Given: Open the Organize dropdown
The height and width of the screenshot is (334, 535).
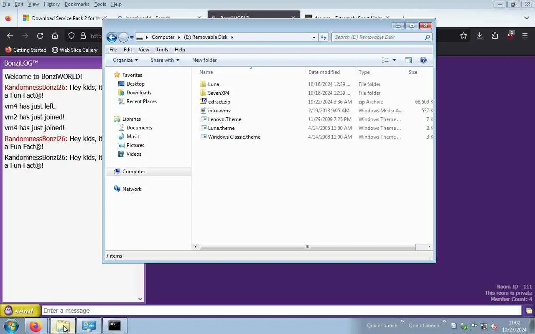Looking at the screenshot, I should click(125, 60).
